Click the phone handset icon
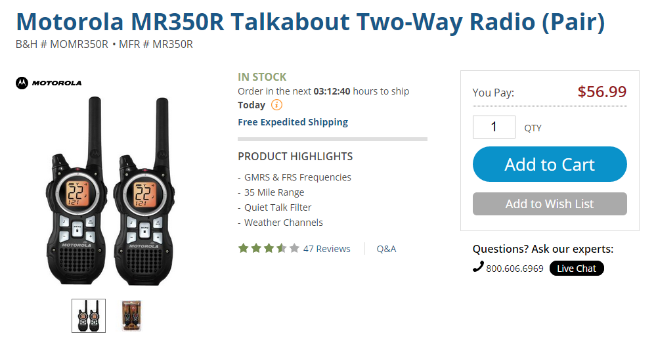This screenshot has height=346, width=656. [478, 267]
